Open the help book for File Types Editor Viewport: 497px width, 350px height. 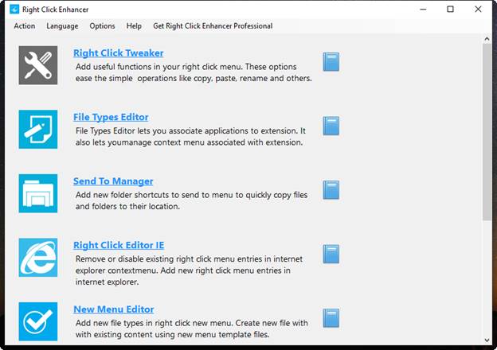[331, 126]
